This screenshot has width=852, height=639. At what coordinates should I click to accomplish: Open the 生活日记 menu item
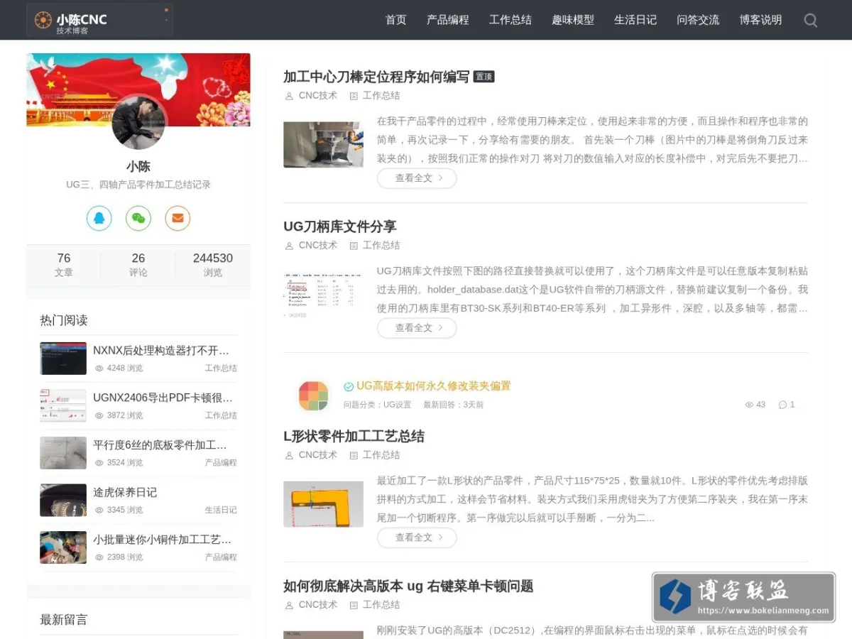tap(635, 20)
